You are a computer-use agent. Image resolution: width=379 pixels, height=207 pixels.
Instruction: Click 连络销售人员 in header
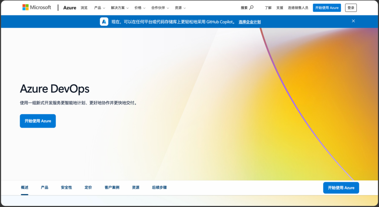(x=298, y=8)
